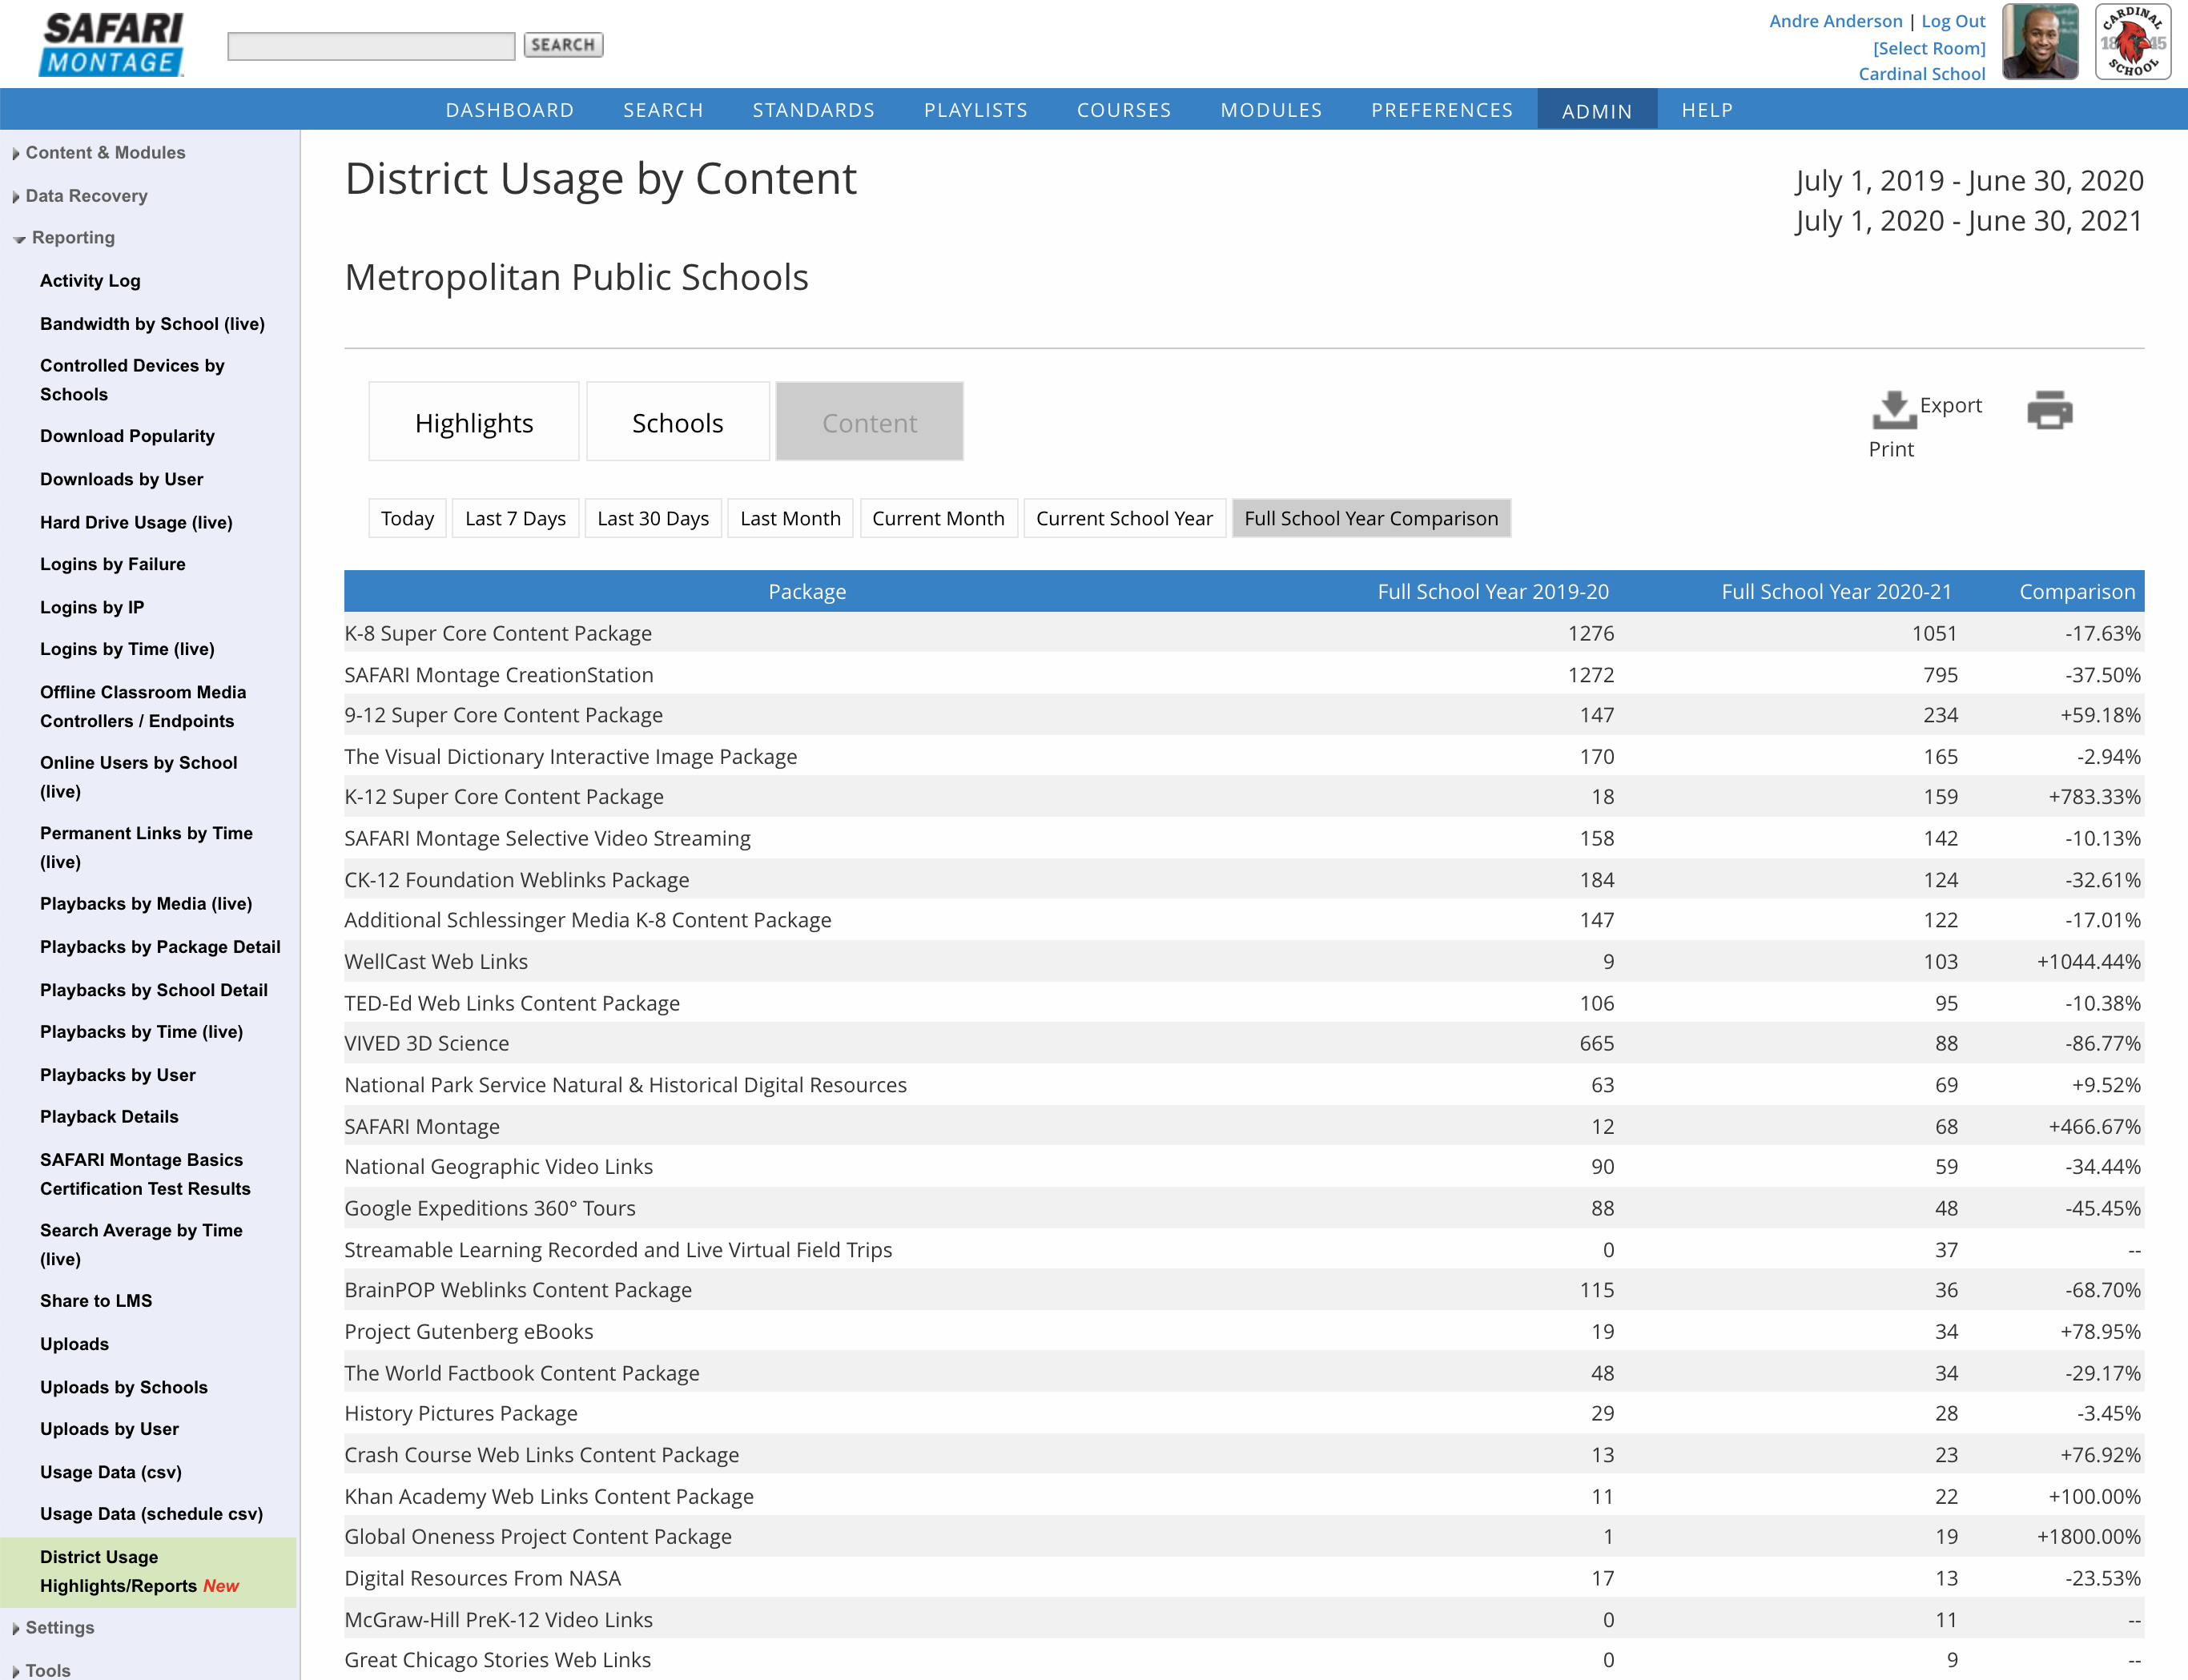Click the WellCast Web Links row
The height and width of the screenshot is (1680, 2188).
[1244, 961]
